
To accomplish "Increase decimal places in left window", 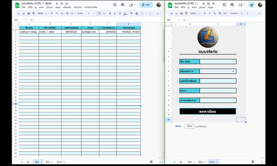I will [67, 13].
